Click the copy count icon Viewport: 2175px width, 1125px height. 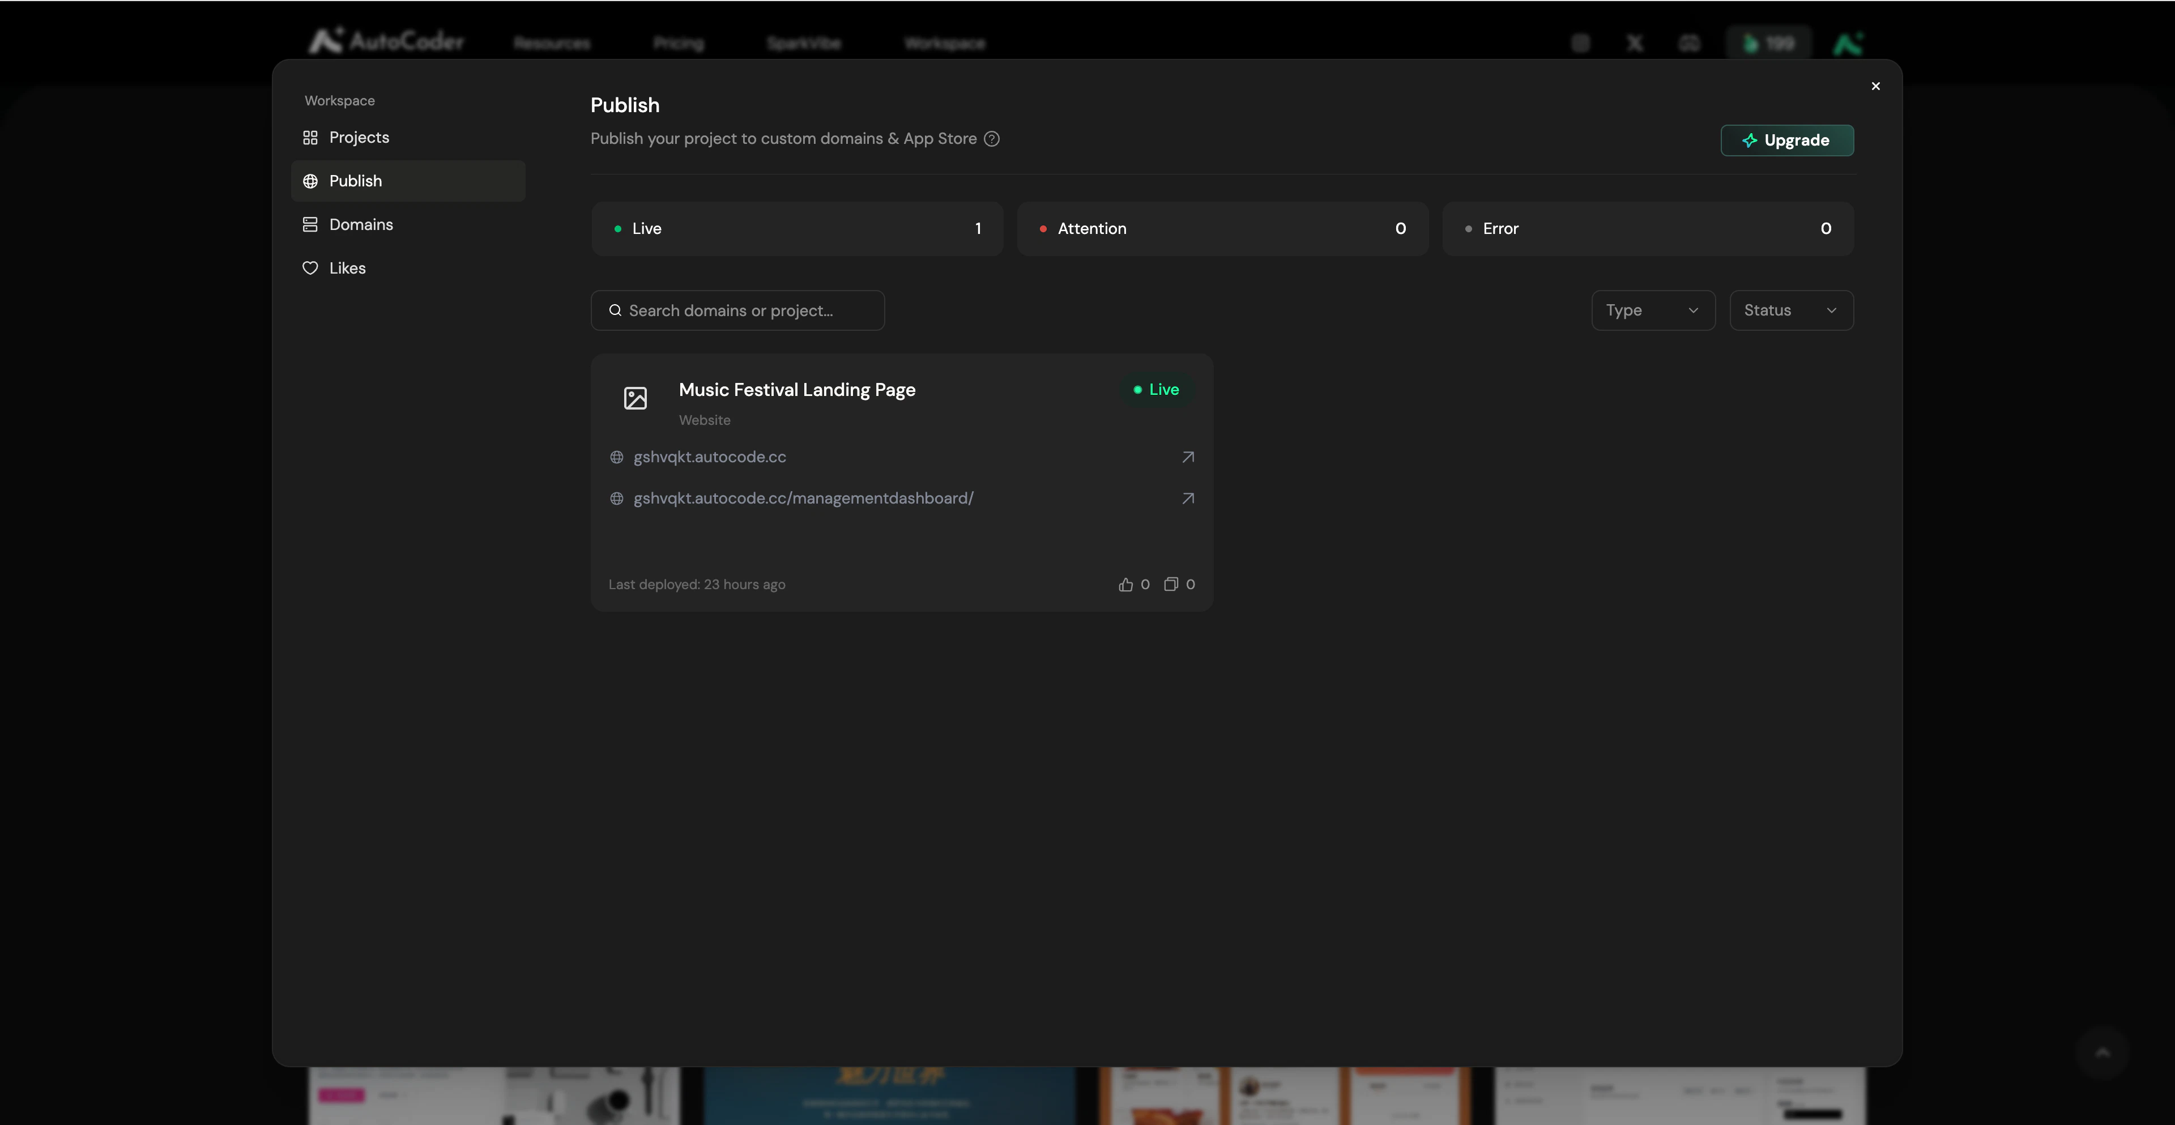pos(1170,585)
